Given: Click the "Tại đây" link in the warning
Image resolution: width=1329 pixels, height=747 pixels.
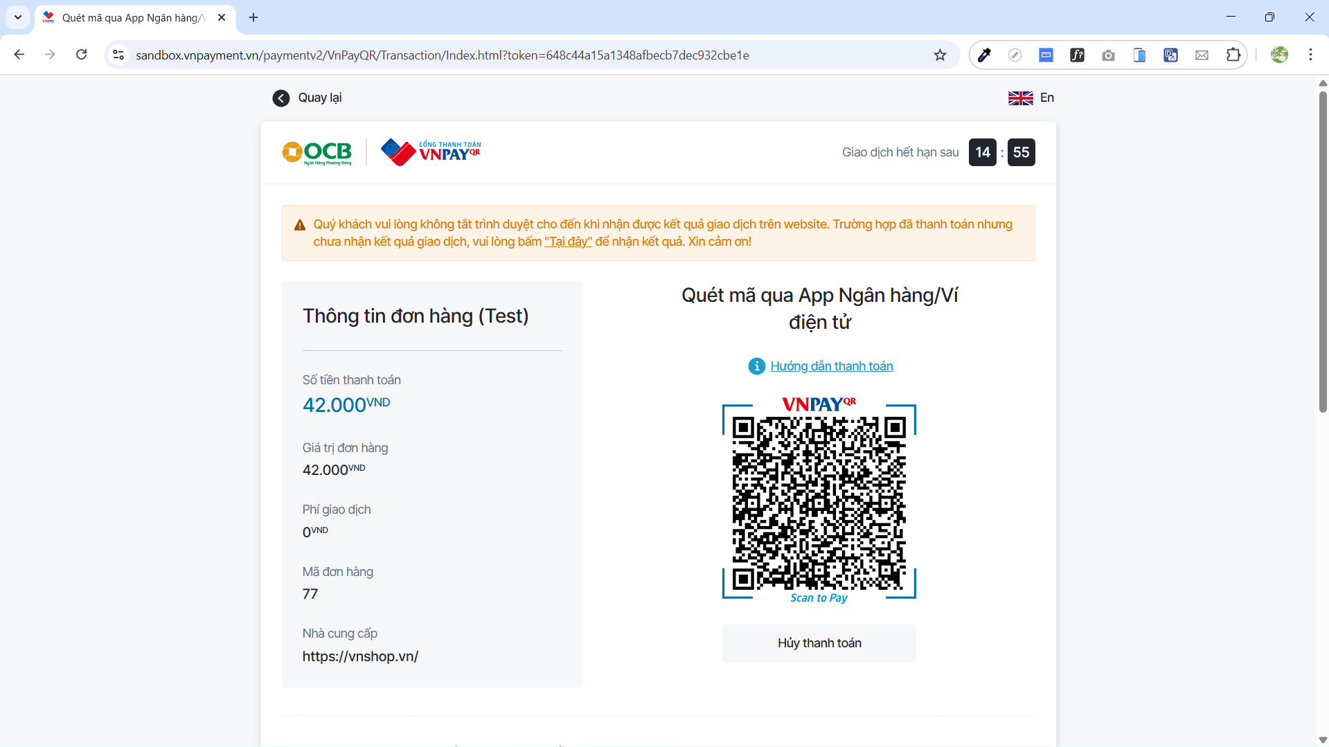Looking at the screenshot, I should [x=568, y=242].
